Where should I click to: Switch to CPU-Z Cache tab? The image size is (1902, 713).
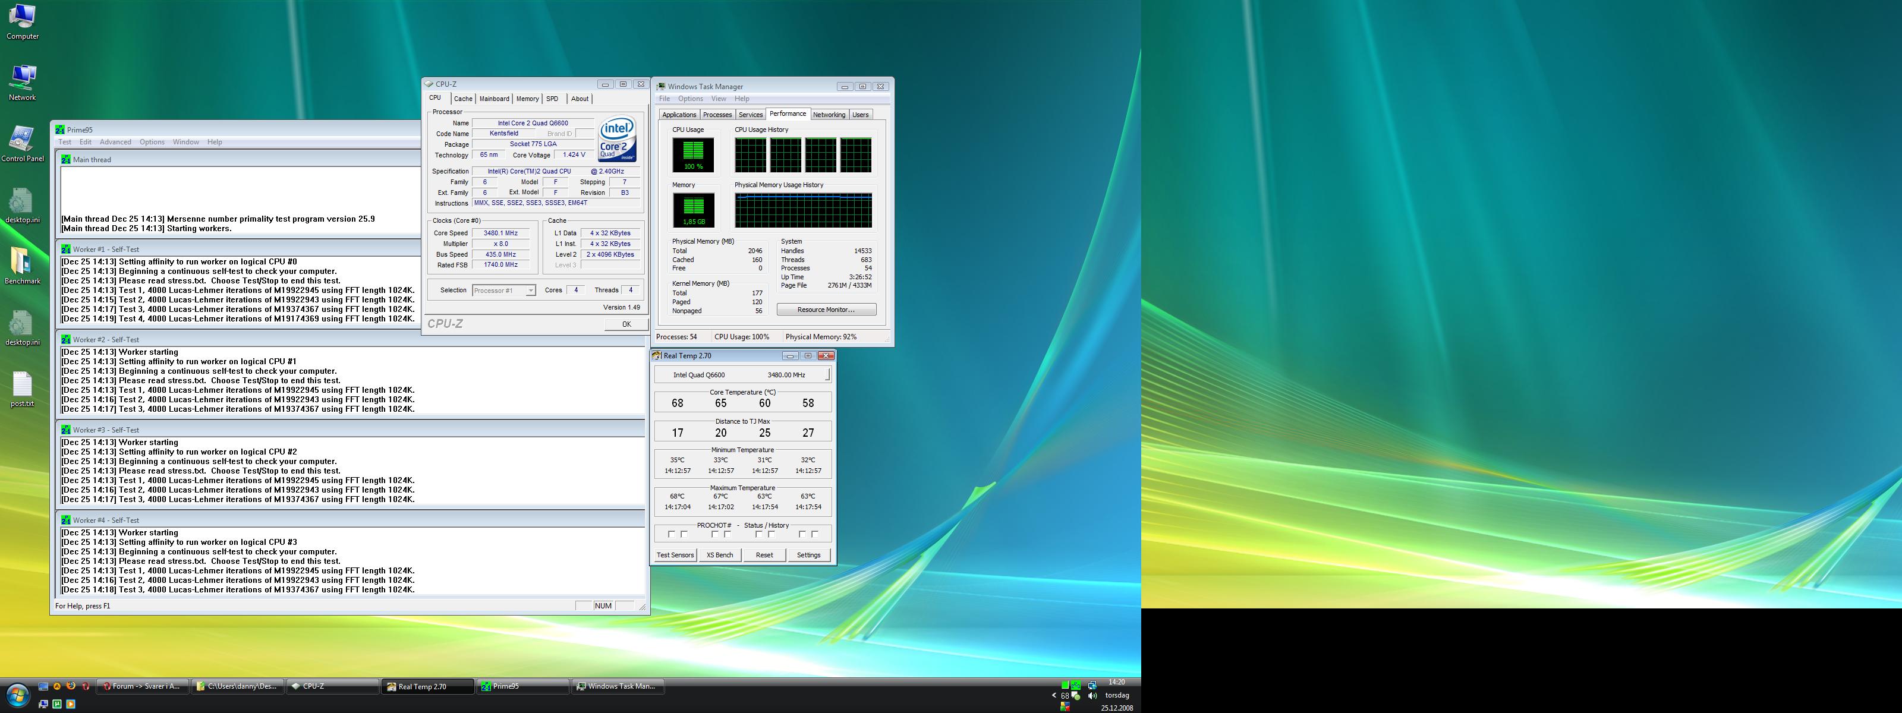coord(463,99)
